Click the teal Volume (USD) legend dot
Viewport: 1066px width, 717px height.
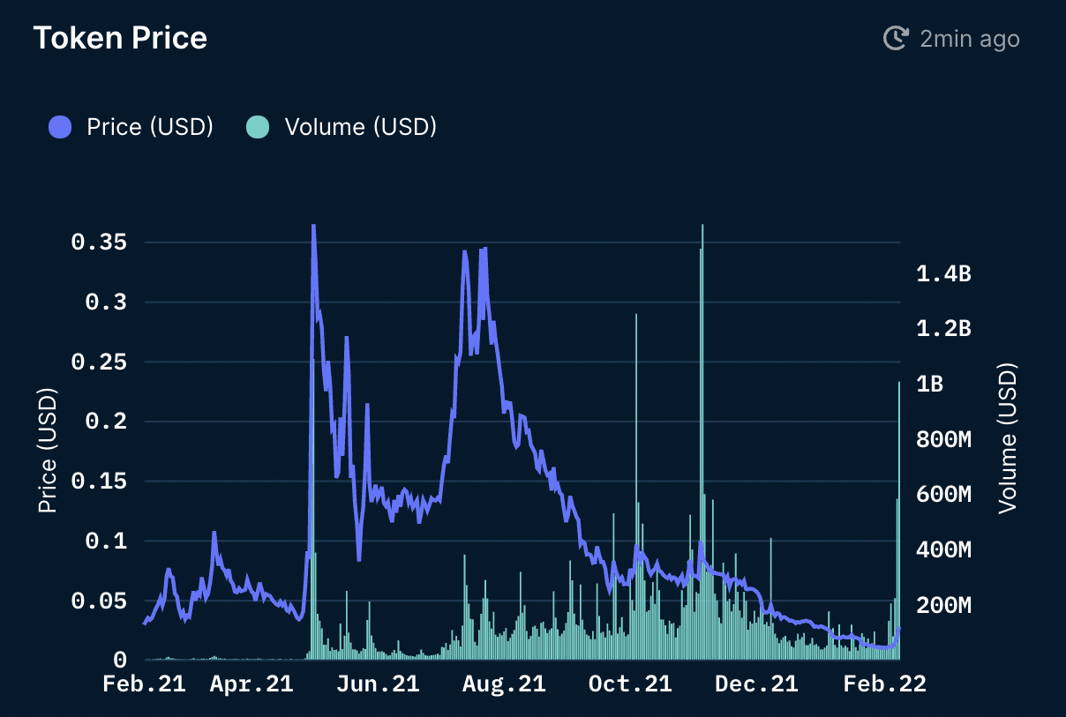257,127
